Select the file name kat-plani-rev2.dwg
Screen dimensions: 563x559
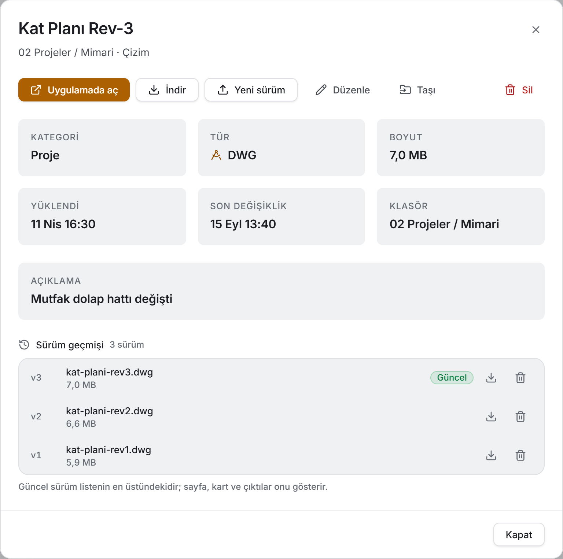tap(110, 411)
